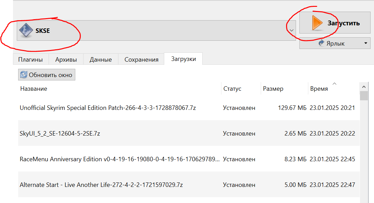This screenshot has height=203, width=374.
Task: Click the Обновить окно button
Action: click(47, 75)
